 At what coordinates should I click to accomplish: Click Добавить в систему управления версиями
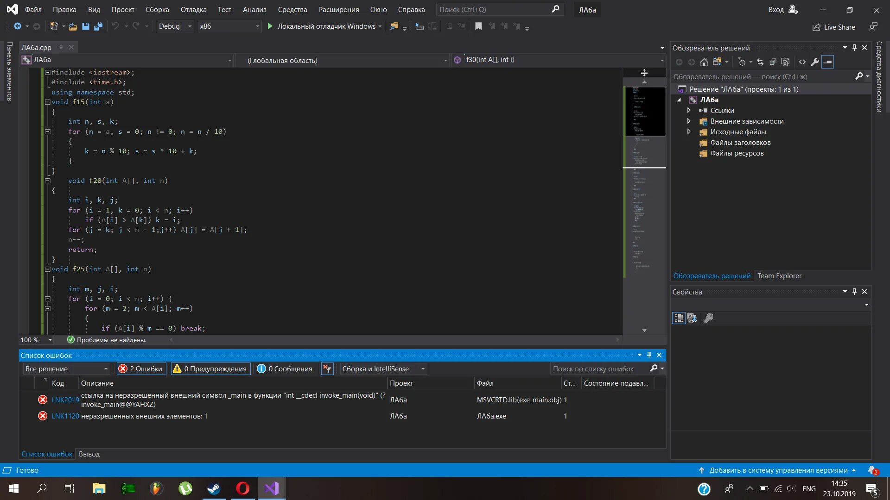pyautogui.click(x=778, y=470)
